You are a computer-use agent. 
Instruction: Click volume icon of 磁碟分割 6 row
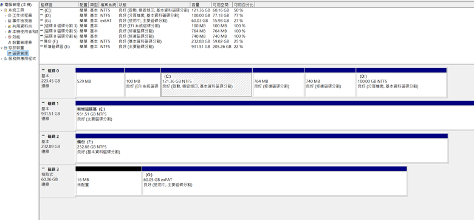41,36
